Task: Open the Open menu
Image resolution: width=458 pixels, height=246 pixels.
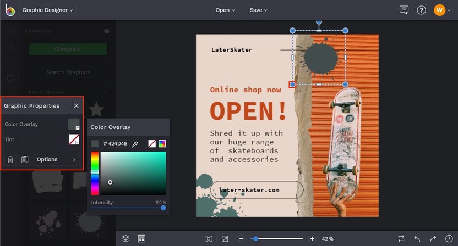Action: click(x=225, y=10)
